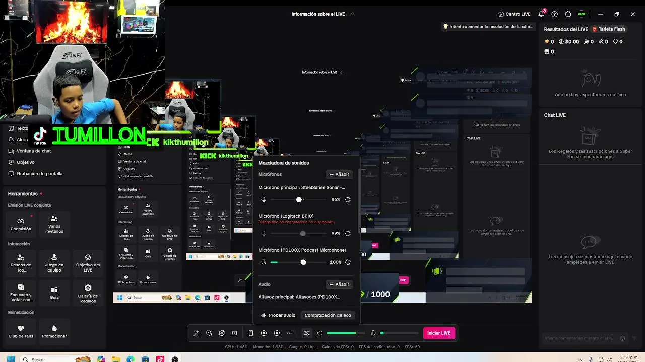Add a new microphone with Añadir
This screenshot has width=645, height=362.
click(339, 174)
